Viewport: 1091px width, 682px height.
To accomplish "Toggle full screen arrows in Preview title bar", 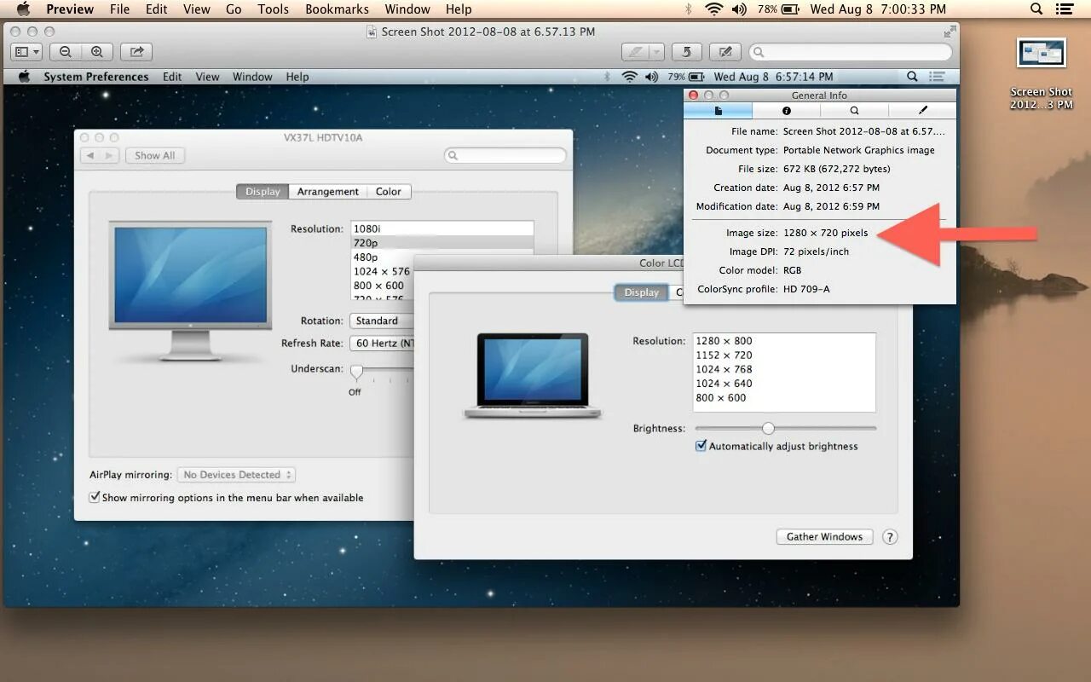I will click(950, 32).
